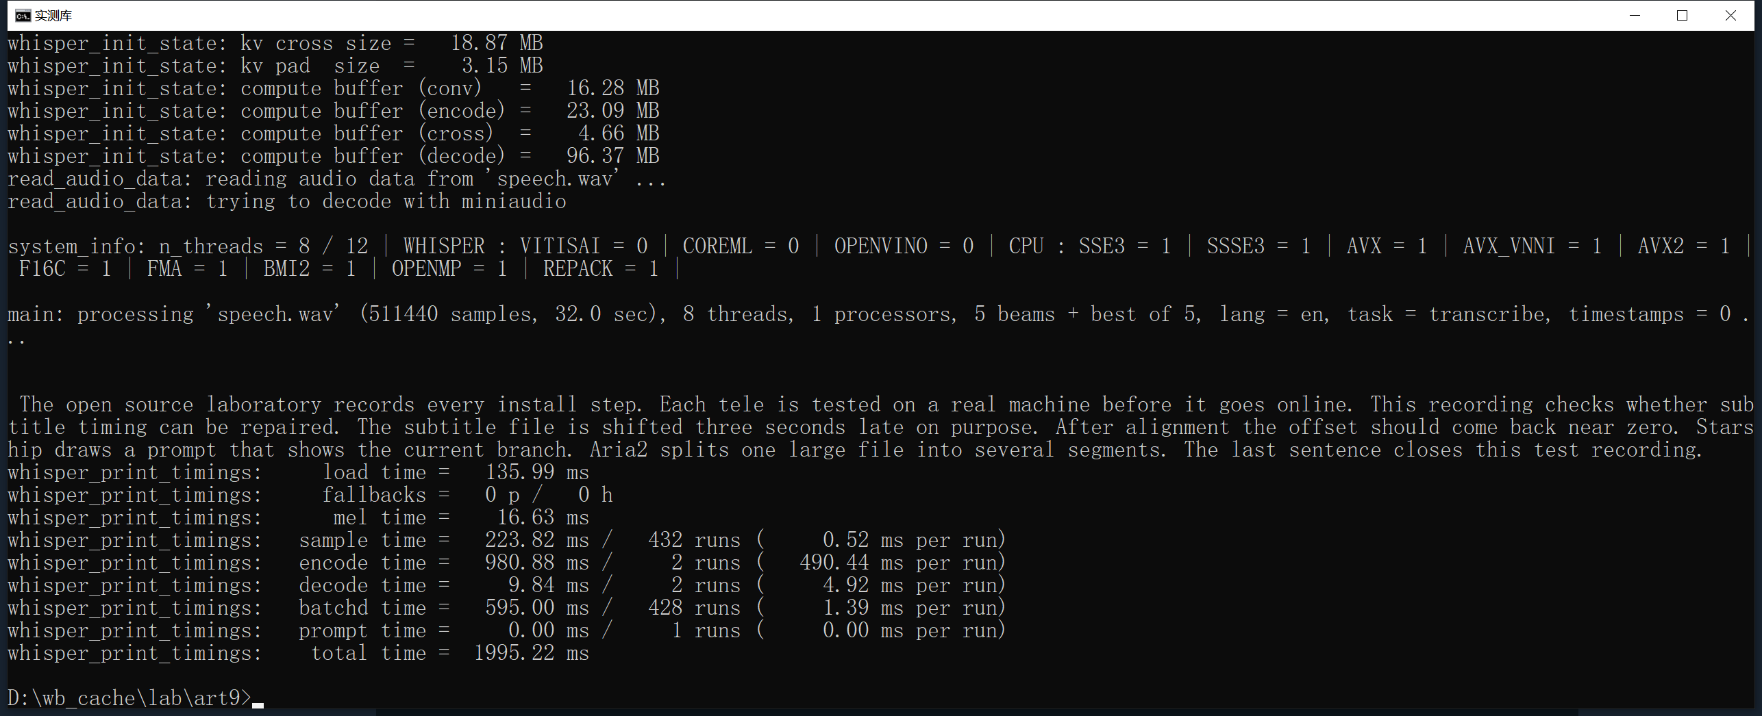Screen dimensions: 1762x716
Task: Click 'VITISAI = 0' entry
Action: (584, 246)
